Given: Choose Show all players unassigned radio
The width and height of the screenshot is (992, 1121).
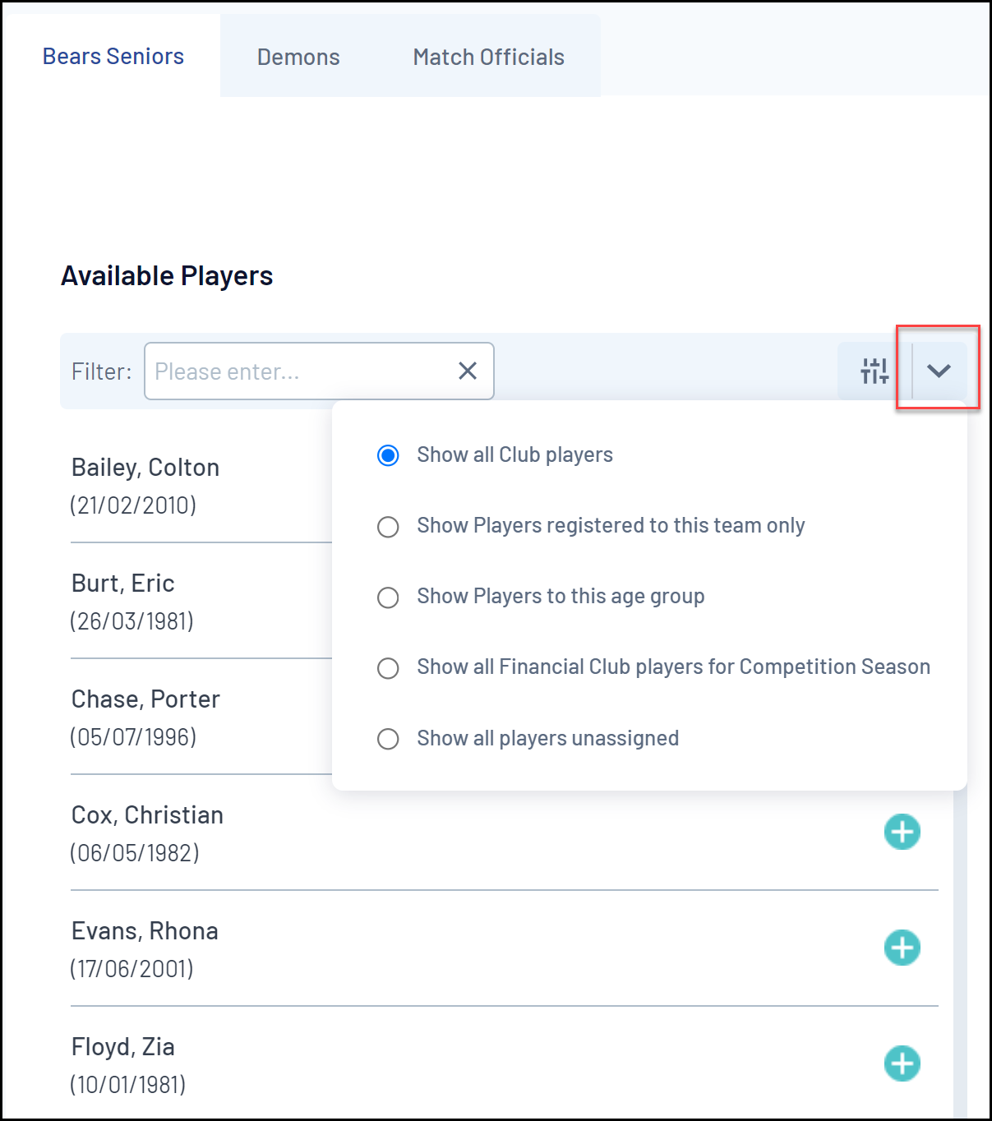Looking at the screenshot, I should tap(388, 739).
